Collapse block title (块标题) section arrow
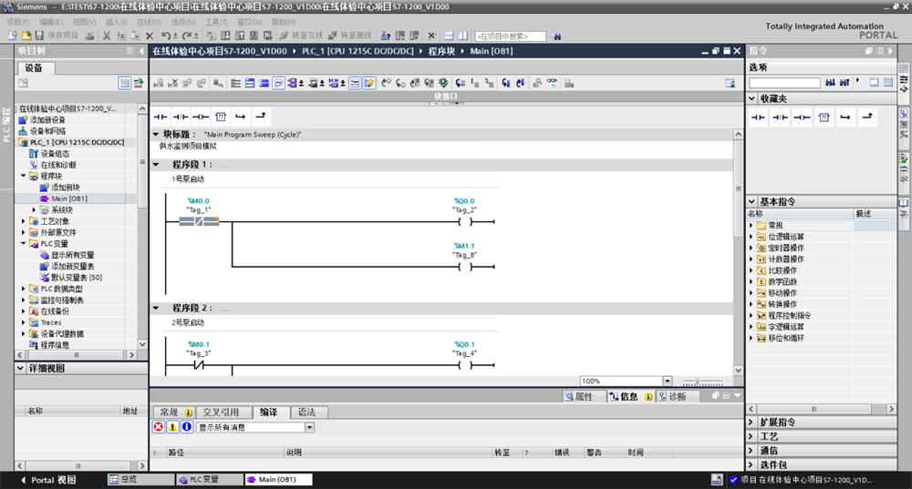Viewport: 912px width, 489px height. tap(156, 134)
